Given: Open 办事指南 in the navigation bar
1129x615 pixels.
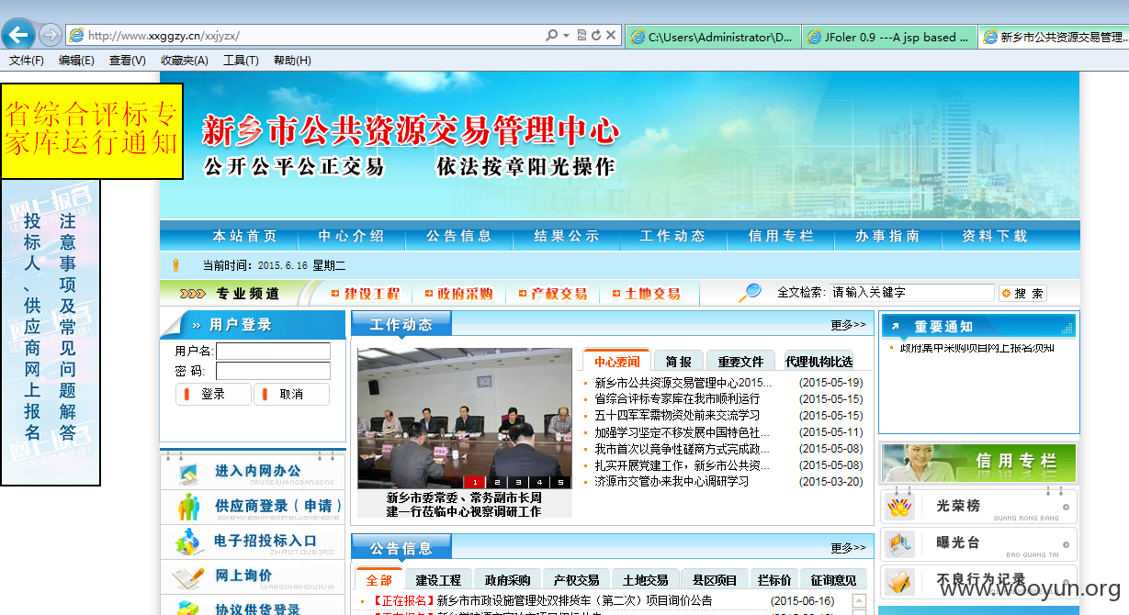Looking at the screenshot, I should tap(887, 236).
